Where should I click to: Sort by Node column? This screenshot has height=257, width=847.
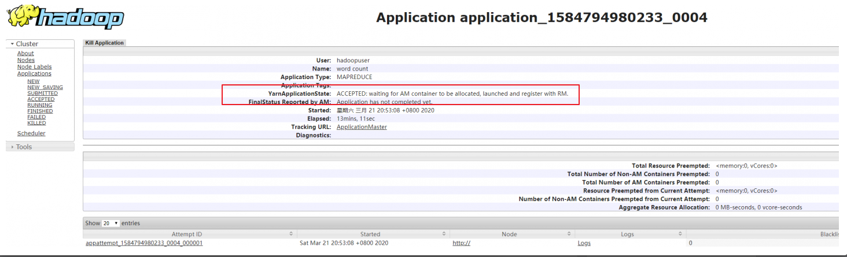(513, 234)
